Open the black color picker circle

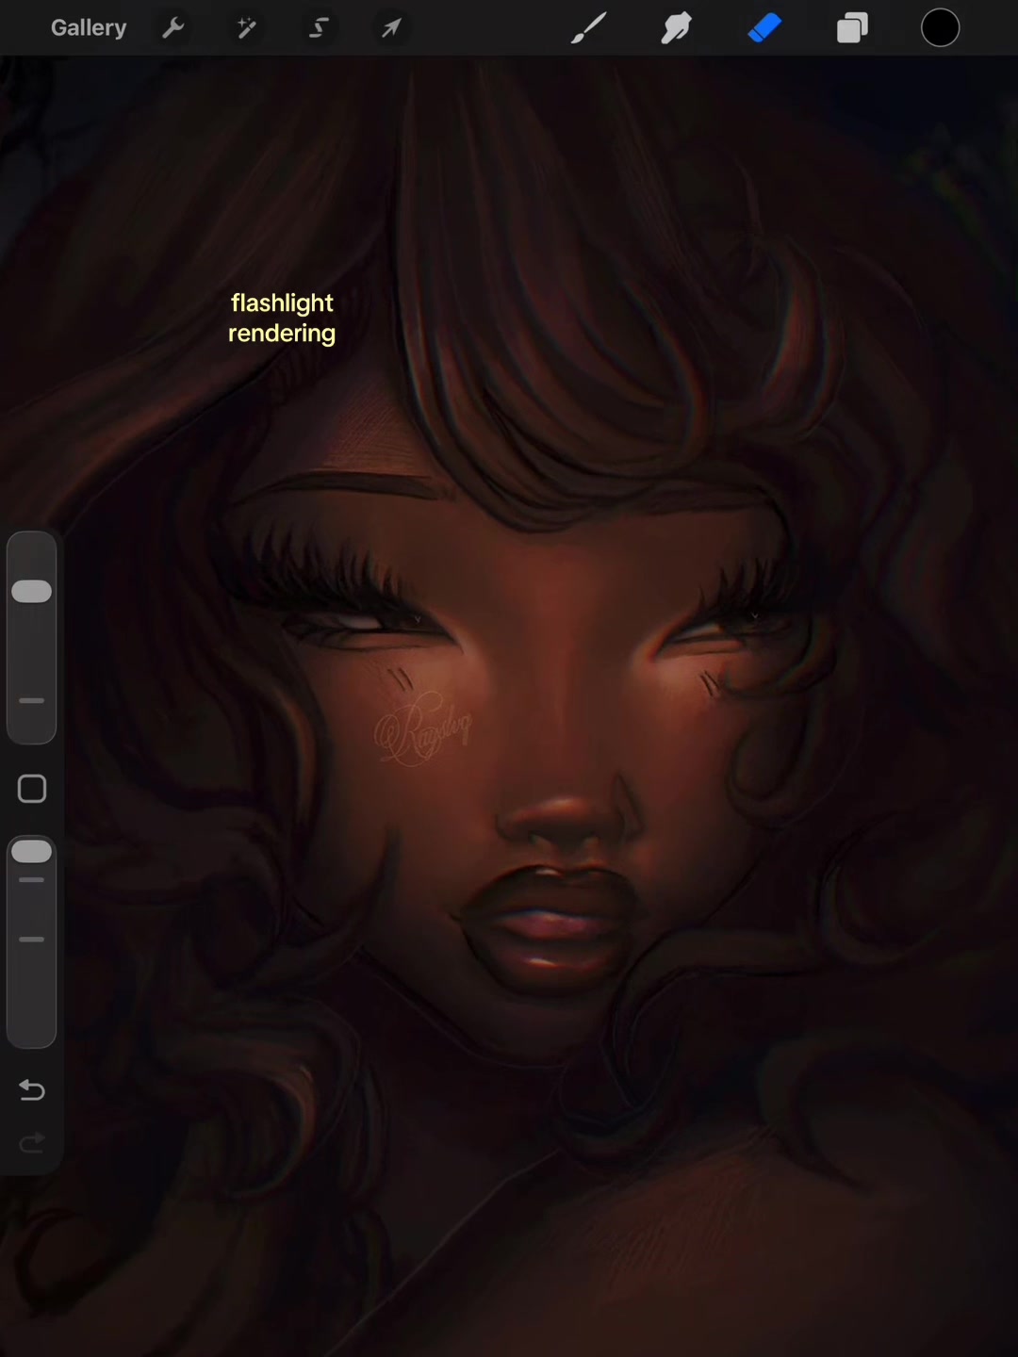940,28
